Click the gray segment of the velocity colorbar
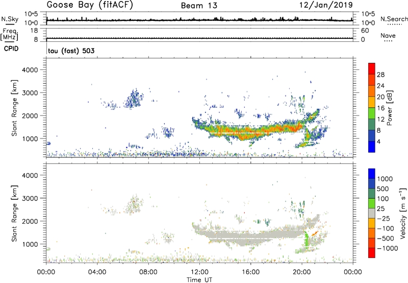The width and height of the screenshot is (408, 283). 372,214
